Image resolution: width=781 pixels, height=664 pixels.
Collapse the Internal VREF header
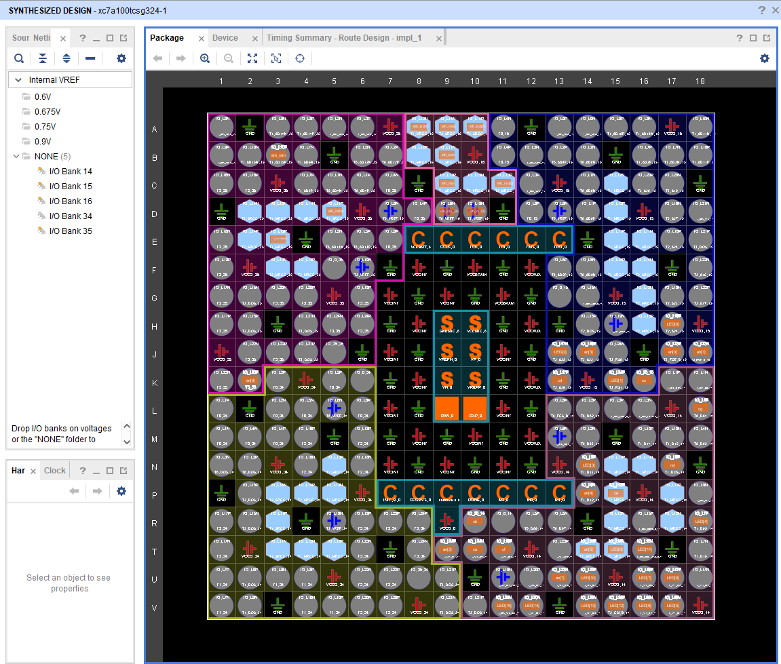click(x=18, y=79)
